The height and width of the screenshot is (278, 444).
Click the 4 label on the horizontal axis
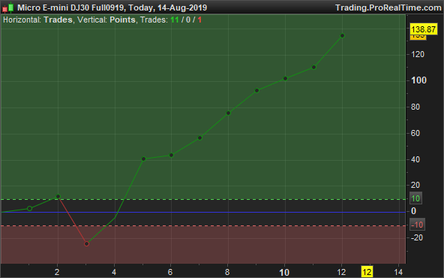pyautogui.click(x=114, y=272)
